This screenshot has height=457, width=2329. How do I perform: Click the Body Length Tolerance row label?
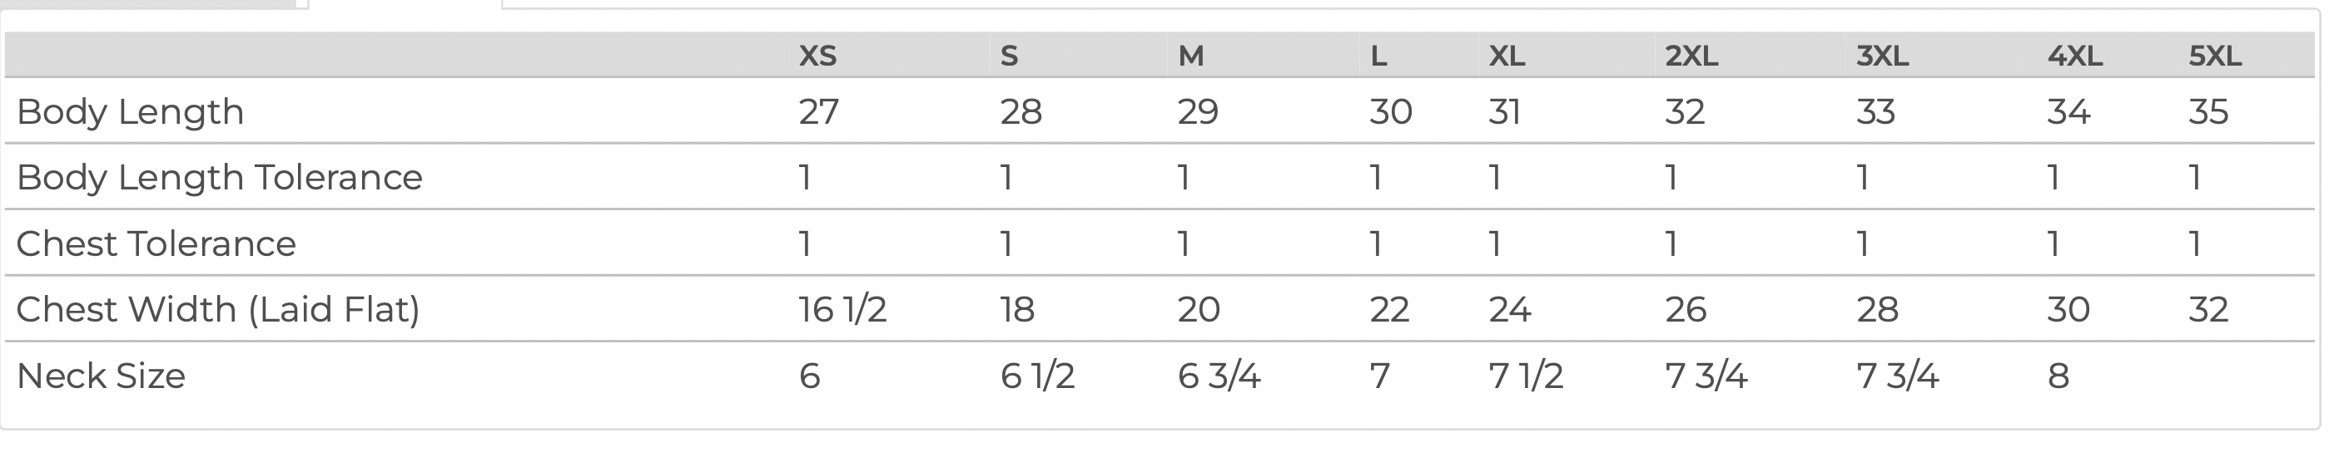point(220,177)
